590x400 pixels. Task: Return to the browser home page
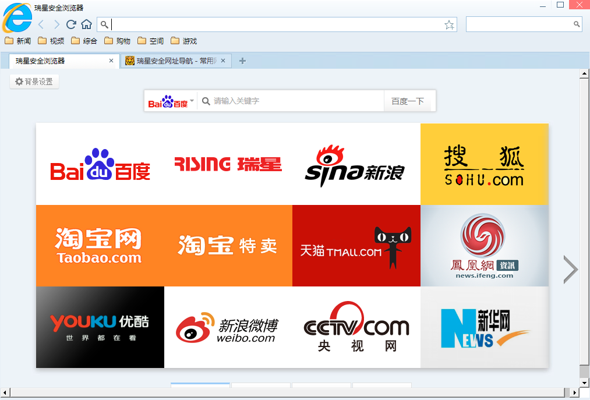pyautogui.click(x=85, y=24)
